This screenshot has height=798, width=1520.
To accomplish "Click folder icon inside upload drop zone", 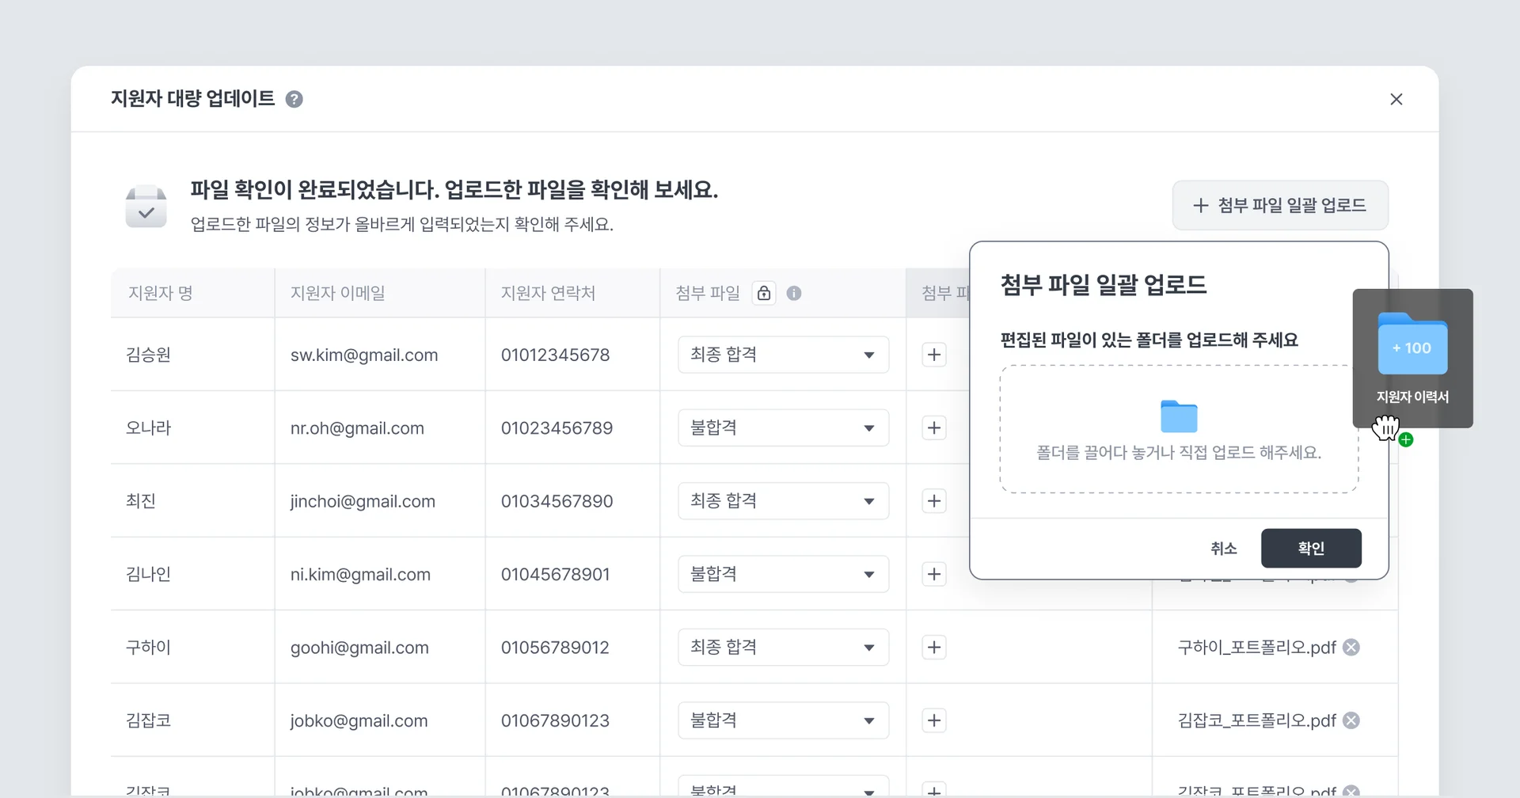I will 1179,416.
